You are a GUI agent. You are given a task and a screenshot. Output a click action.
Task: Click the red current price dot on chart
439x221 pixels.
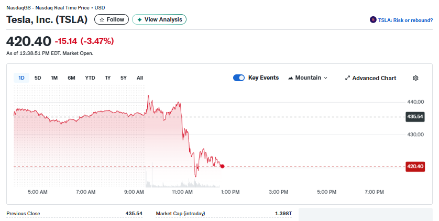click(223, 167)
